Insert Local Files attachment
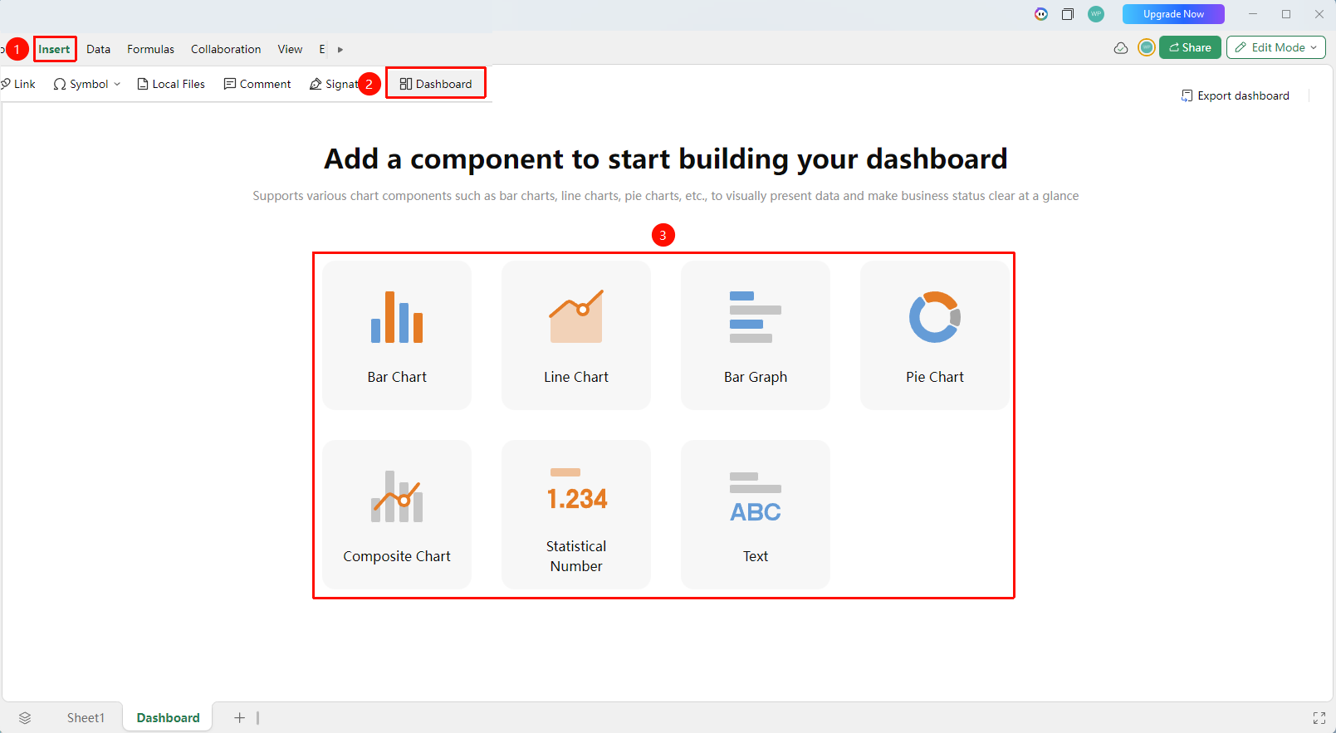Image resolution: width=1336 pixels, height=733 pixels. point(171,84)
